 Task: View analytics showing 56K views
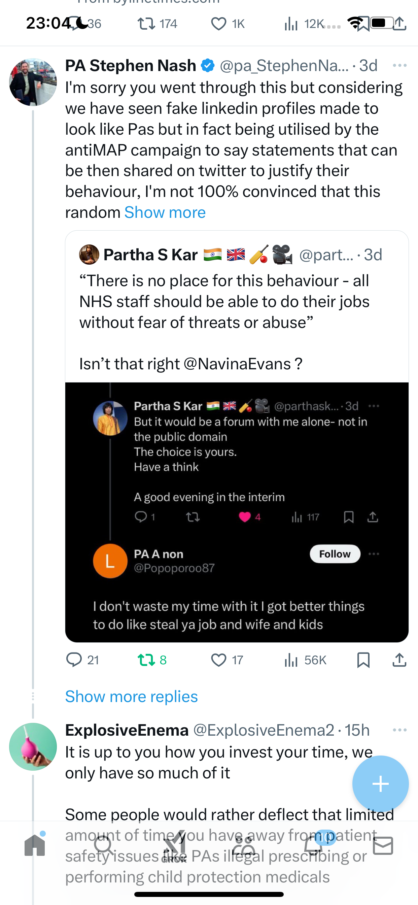click(305, 660)
